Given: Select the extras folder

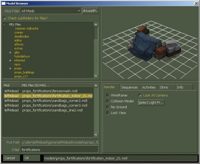Looking at the screenshot, I should (x=18, y=49).
